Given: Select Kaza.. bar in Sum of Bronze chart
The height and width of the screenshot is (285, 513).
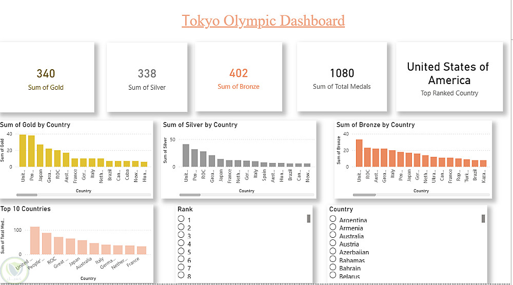Looking at the screenshot, I should [x=483, y=164].
